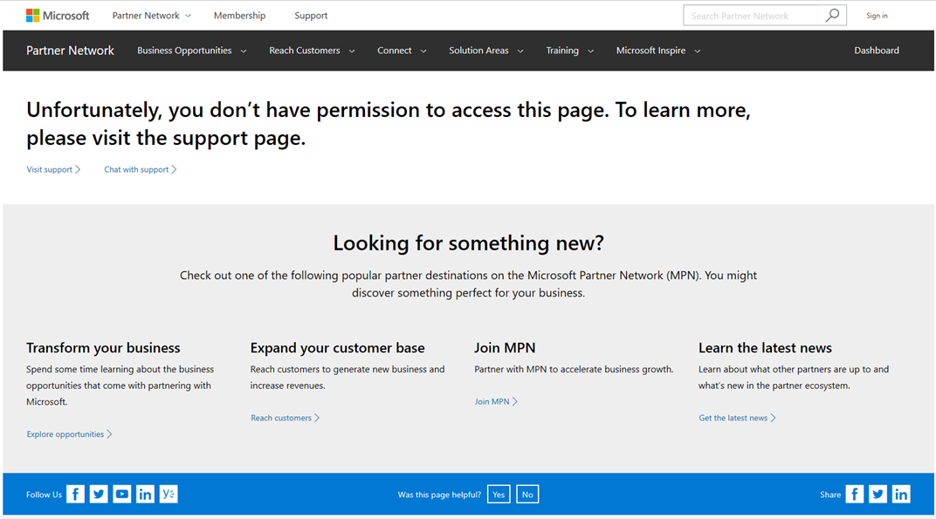Open YouTube in Follow Us section
The image size is (936, 519).
121,494
